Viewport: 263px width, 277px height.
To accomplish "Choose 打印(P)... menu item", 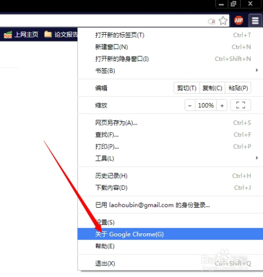I will tap(170, 147).
